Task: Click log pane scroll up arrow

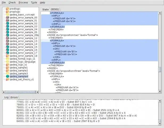Action: point(160,101)
